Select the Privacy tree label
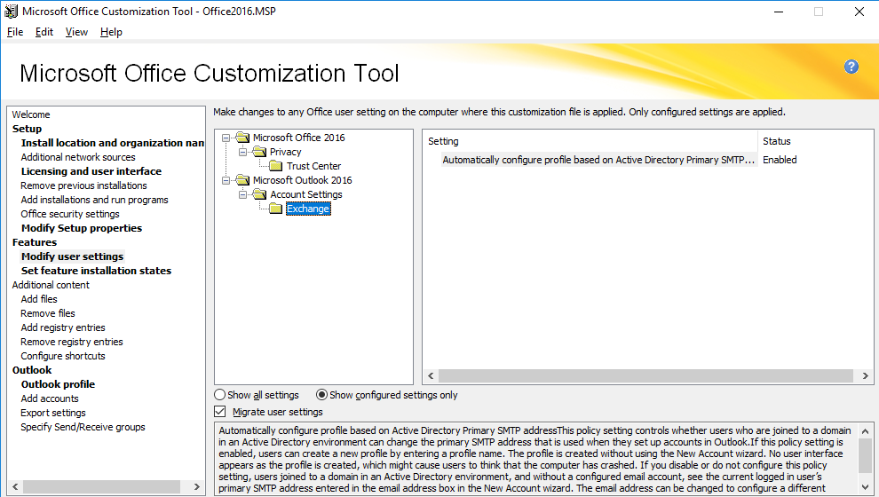The height and width of the screenshot is (497, 879). 285,152
